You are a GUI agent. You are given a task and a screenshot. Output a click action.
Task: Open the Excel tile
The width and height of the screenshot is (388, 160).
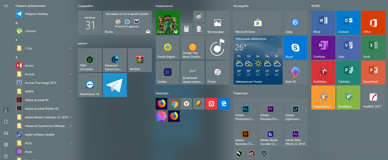point(373,47)
